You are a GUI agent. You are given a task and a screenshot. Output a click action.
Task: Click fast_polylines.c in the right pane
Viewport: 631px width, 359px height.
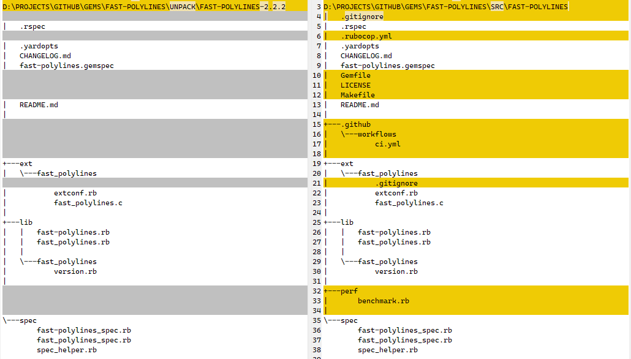point(409,203)
